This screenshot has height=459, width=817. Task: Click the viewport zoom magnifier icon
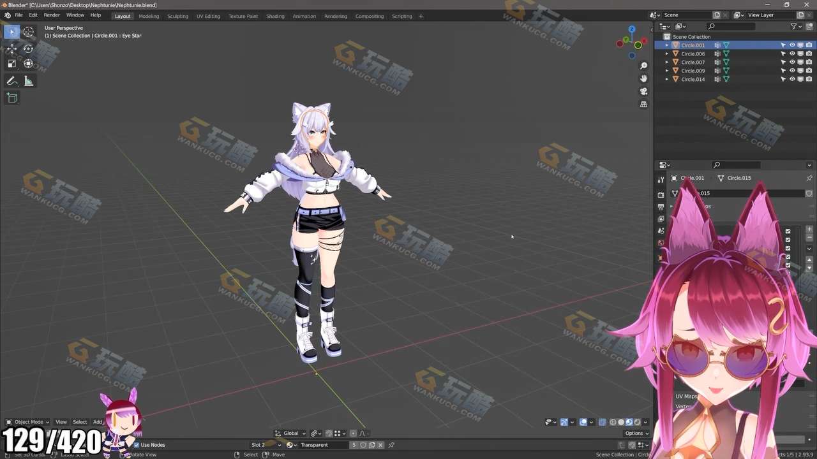coord(643,66)
